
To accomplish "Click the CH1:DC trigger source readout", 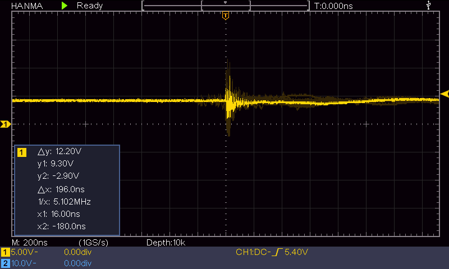I will click(x=253, y=253).
